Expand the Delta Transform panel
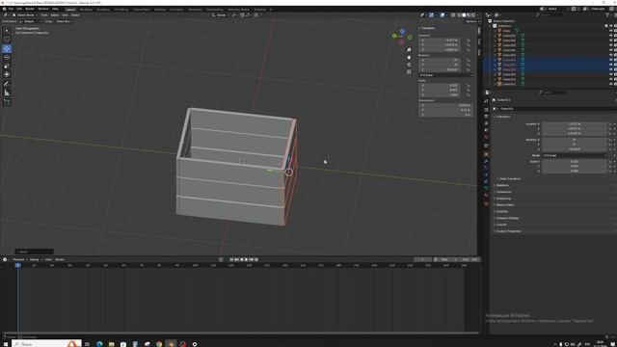 510,179
